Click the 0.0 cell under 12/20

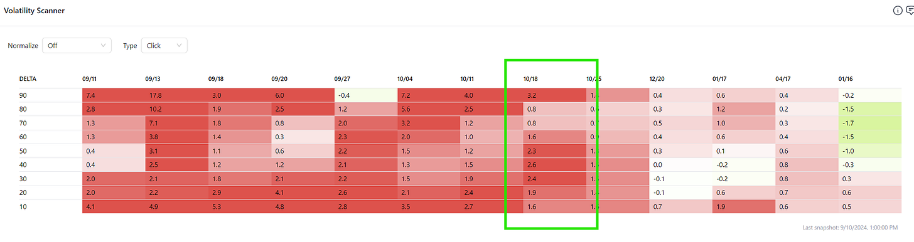coord(681,165)
